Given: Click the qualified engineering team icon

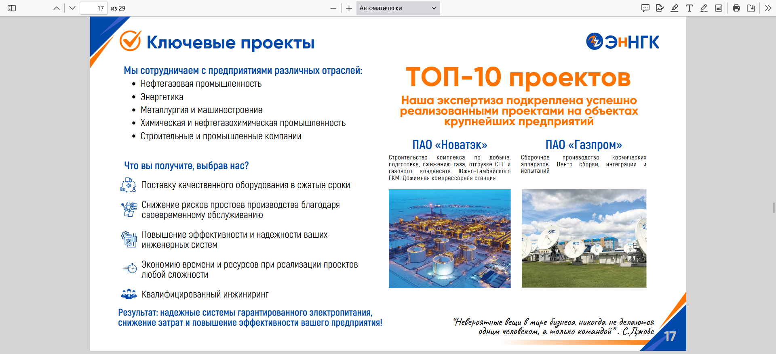Looking at the screenshot, I should pos(129,294).
